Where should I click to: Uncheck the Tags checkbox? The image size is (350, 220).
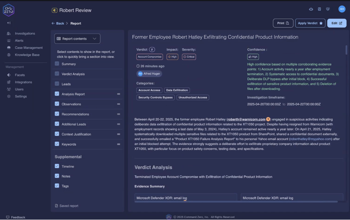coord(57,186)
